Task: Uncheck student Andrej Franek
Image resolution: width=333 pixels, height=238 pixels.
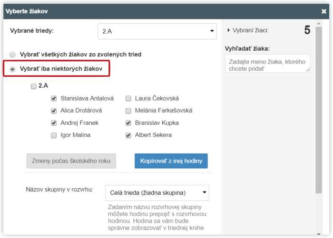Action: point(54,123)
